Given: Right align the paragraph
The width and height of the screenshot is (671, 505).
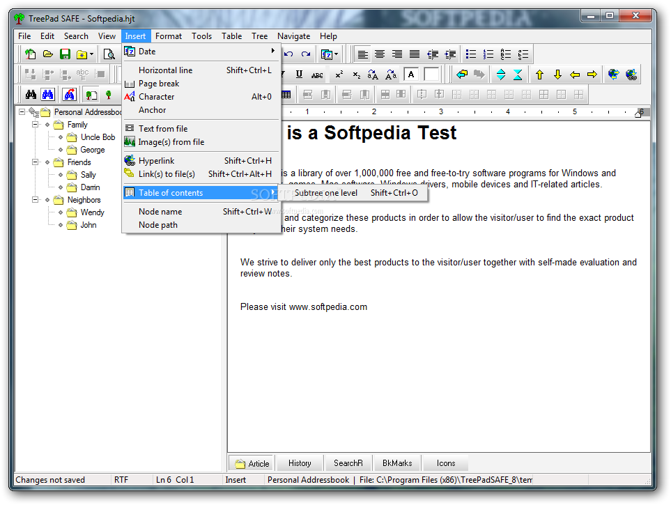Looking at the screenshot, I should click(397, 54).
